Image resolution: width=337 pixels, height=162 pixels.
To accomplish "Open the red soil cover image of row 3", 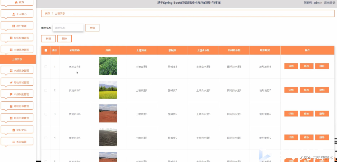I will coord(108,113).
